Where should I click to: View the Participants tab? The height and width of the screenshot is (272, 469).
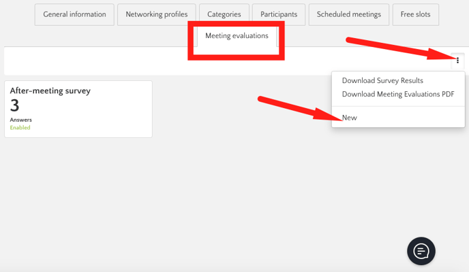[279, 14]
